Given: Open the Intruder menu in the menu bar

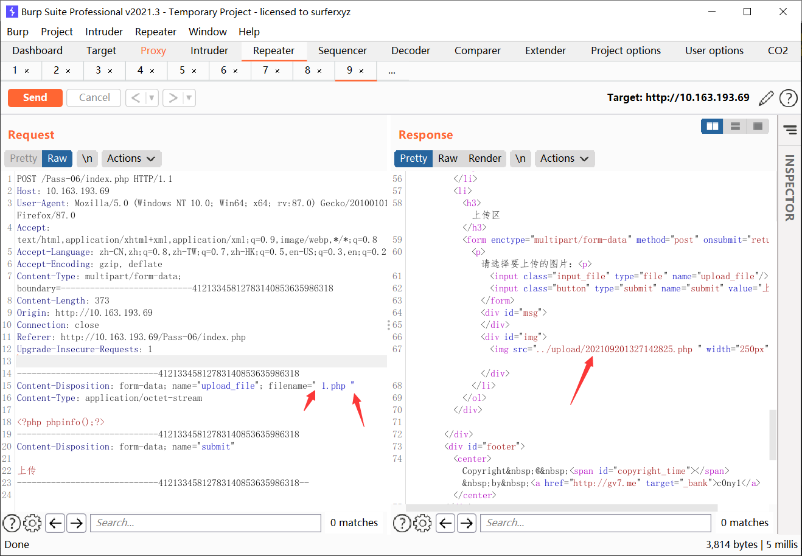Looking at the screenshot, I should pyautogui.click(x=104, y=32).
